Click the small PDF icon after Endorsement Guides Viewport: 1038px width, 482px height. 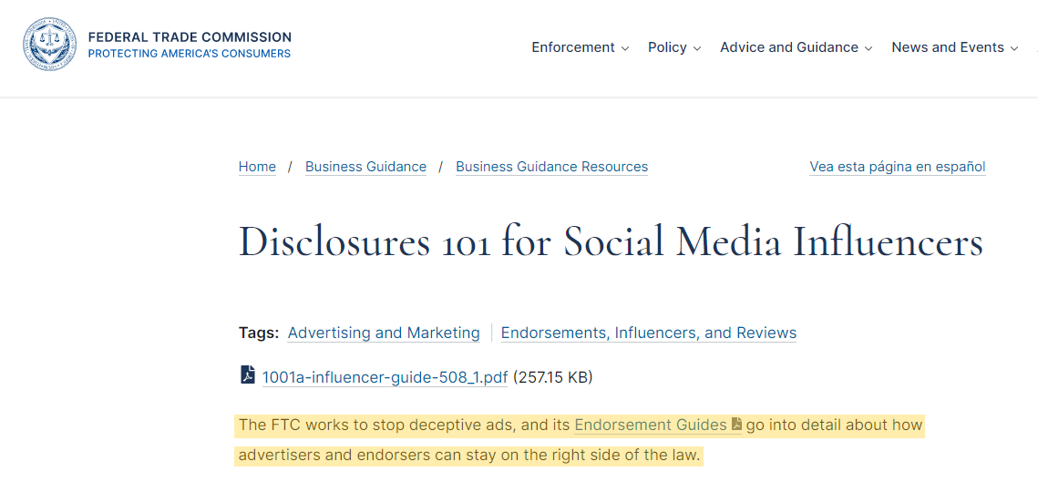[x=736, y=425]
